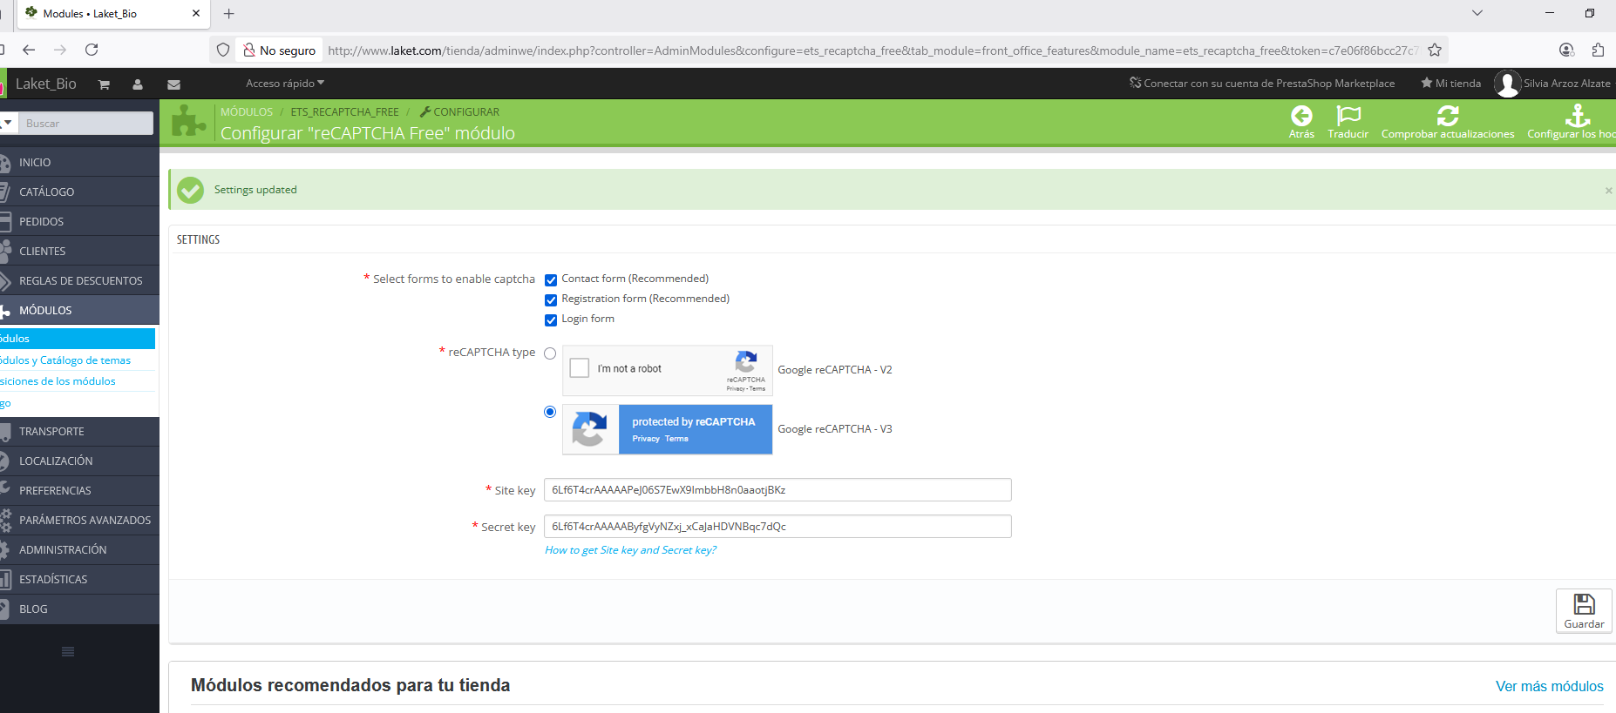Open the messages envelope icon in header

pyautogui.click(x=173, y=84)
